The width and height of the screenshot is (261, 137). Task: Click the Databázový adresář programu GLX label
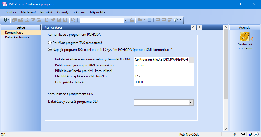73,102
